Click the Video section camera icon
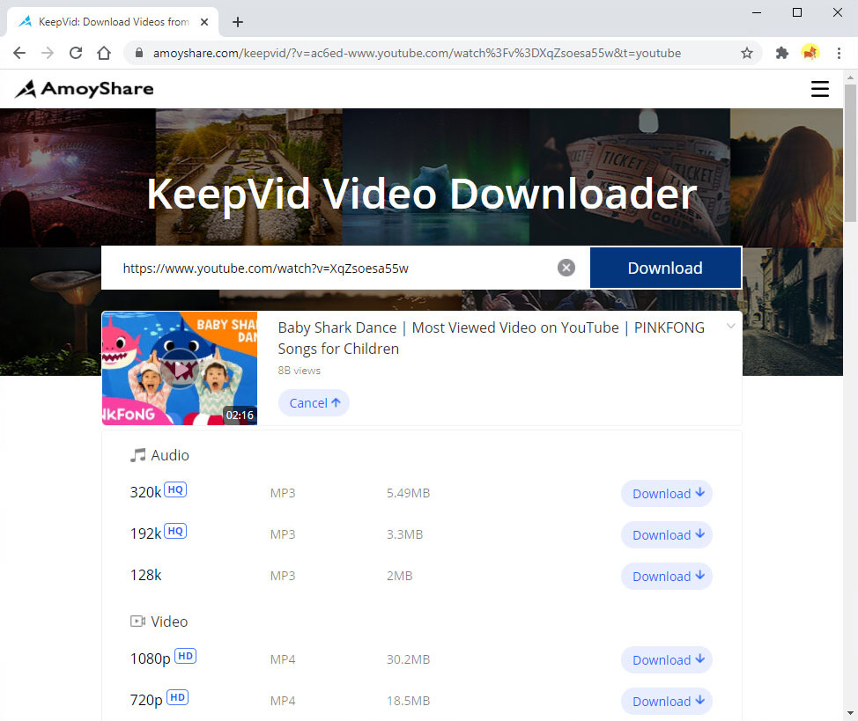 click(x=138, y=621)
